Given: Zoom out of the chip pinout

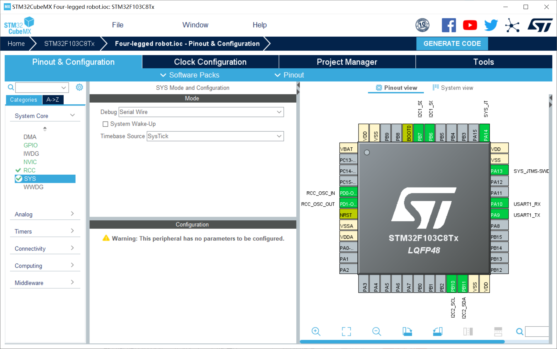Looking at the screenshot, I should pos(376,331).
